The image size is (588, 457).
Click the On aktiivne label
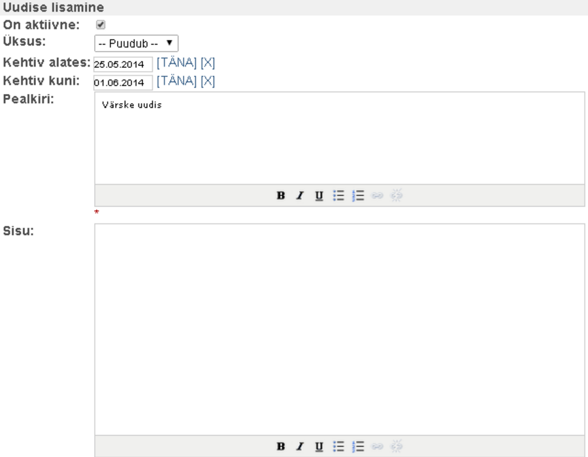pyautogui.click(x=41, y=25)
